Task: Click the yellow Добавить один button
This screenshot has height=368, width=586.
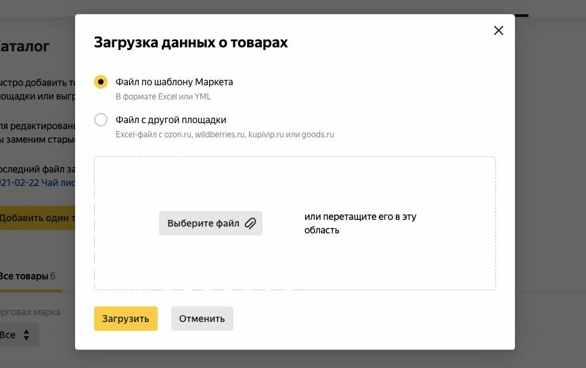Action: pos(37,218)
